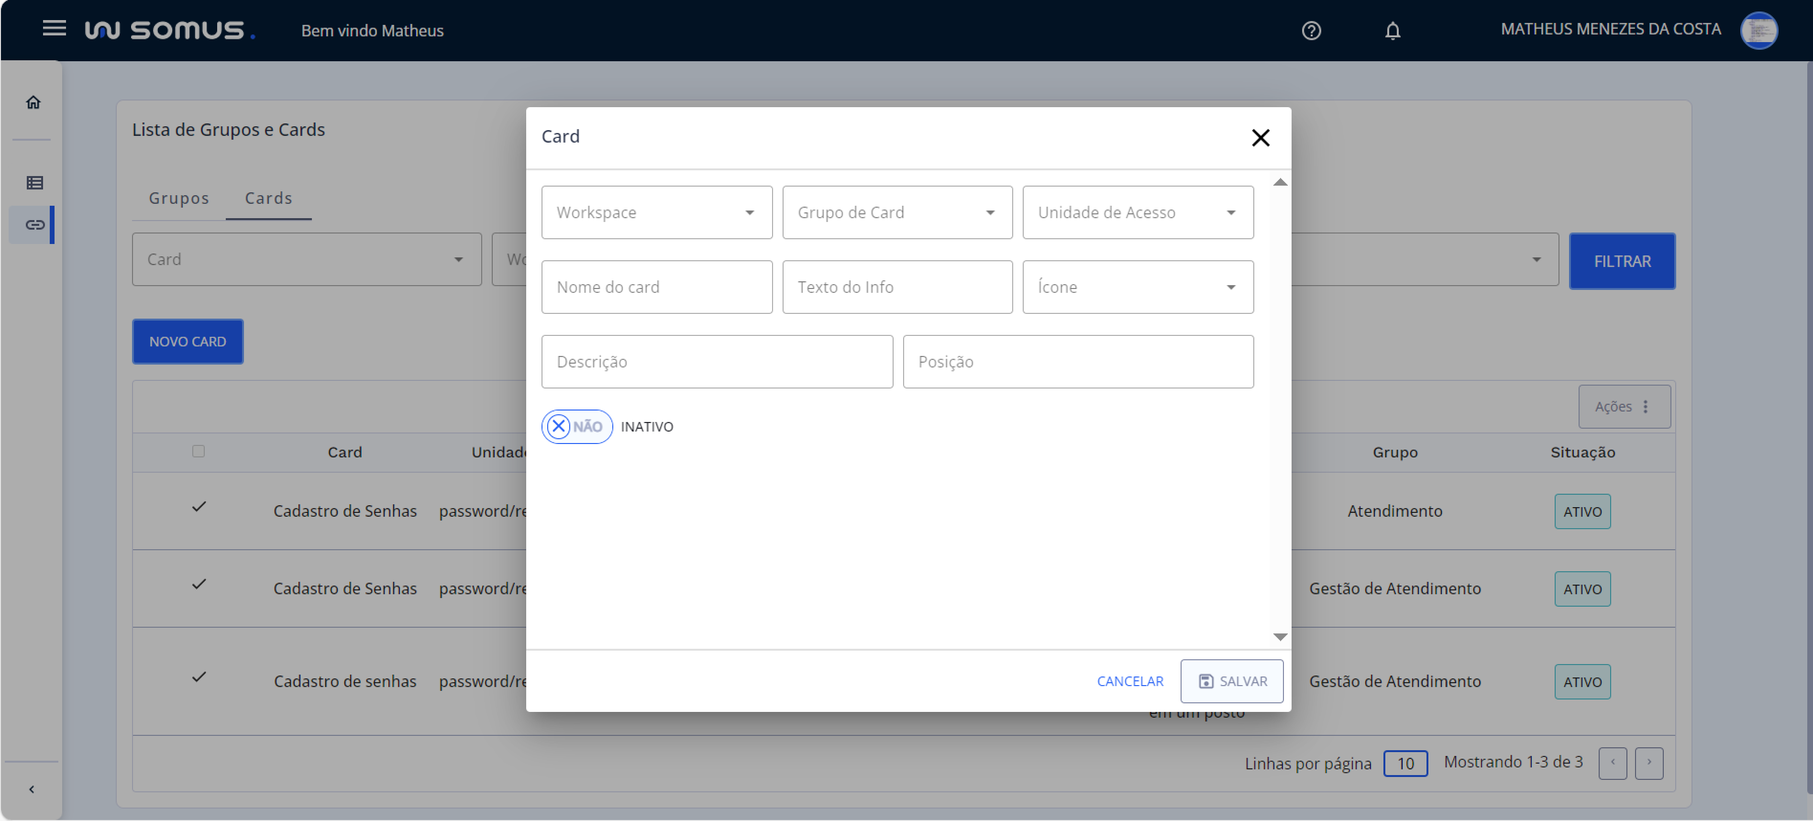Click the Nome do card field
Viewport: 1813px width, 821px height.
(x=656, y=287)
